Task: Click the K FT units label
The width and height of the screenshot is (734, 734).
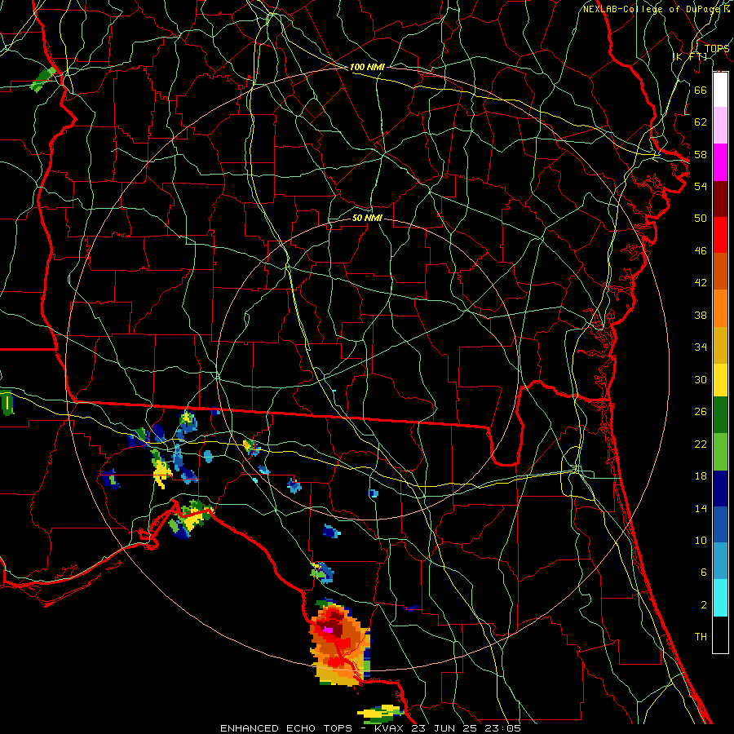Action: pos(690,57)
